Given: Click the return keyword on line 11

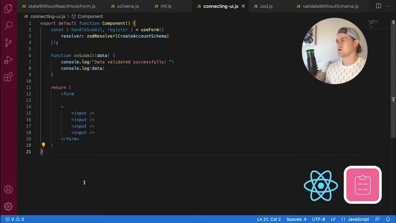Looking at the screenshot, I should coord(58,87).
